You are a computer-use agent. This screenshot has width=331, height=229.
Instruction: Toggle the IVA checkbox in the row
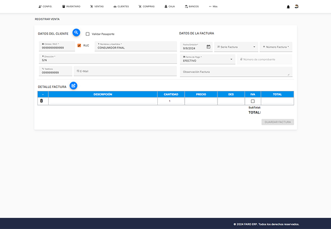click(x=253, y=101)
